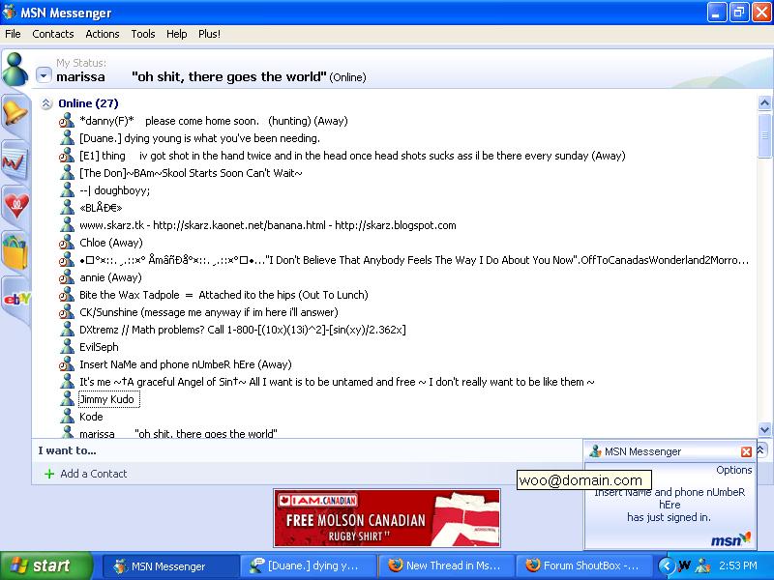774x580 pixels.
Task: Click the contact list scrollbar down arrow
Action: tap(765, 431)
